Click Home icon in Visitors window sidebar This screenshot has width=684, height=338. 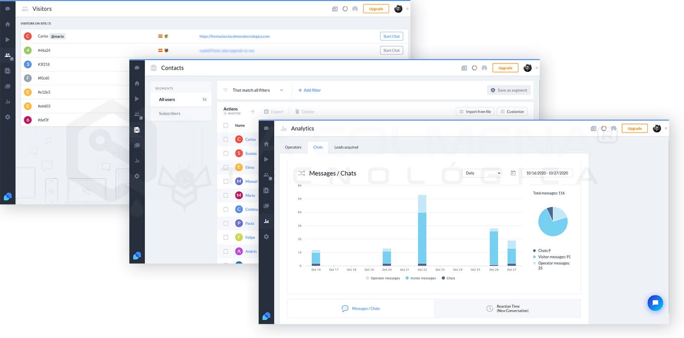(7, 24)
